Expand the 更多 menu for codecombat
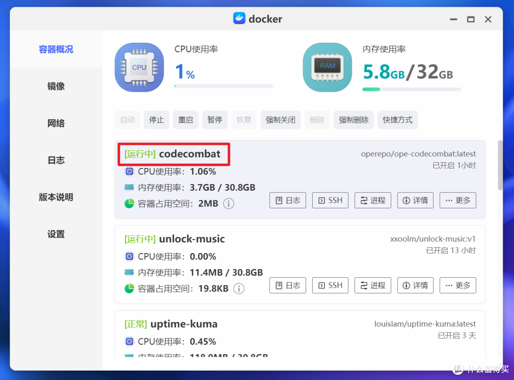This screenshot has width=514, height=380. pos(458,200)
